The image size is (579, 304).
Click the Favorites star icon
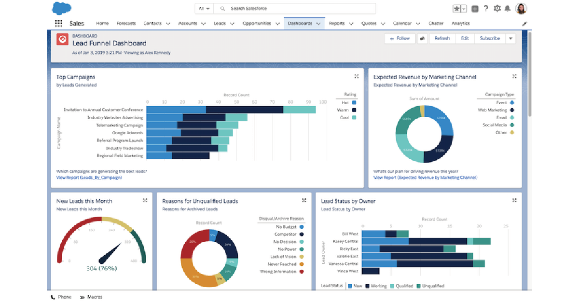[x=457, y=9]
